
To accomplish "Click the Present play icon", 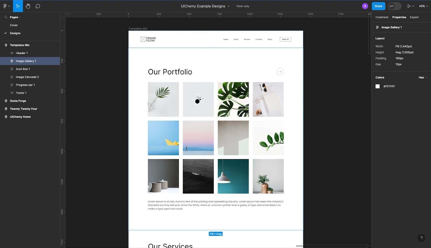I will pyautogui.click(x=409, y=6).
